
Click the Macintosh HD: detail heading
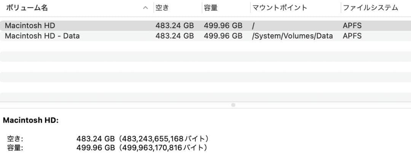[x=31, y=121]
